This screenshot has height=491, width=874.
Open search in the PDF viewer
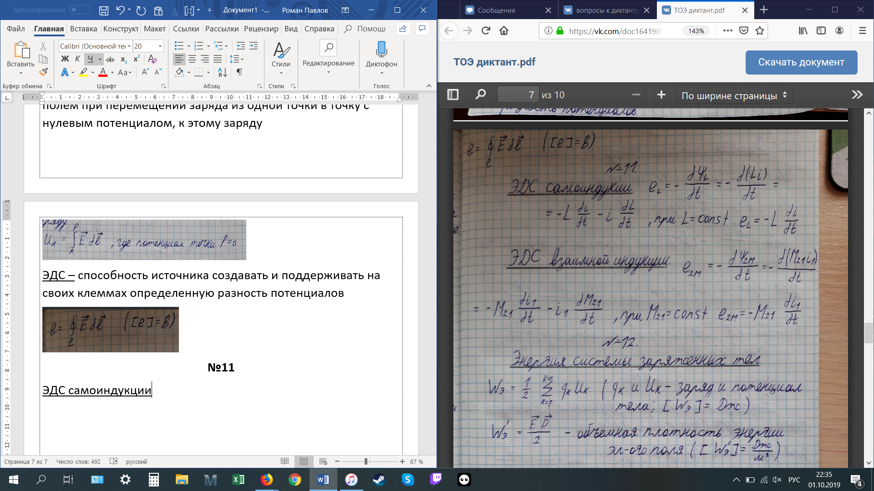(x=480, y=95)
